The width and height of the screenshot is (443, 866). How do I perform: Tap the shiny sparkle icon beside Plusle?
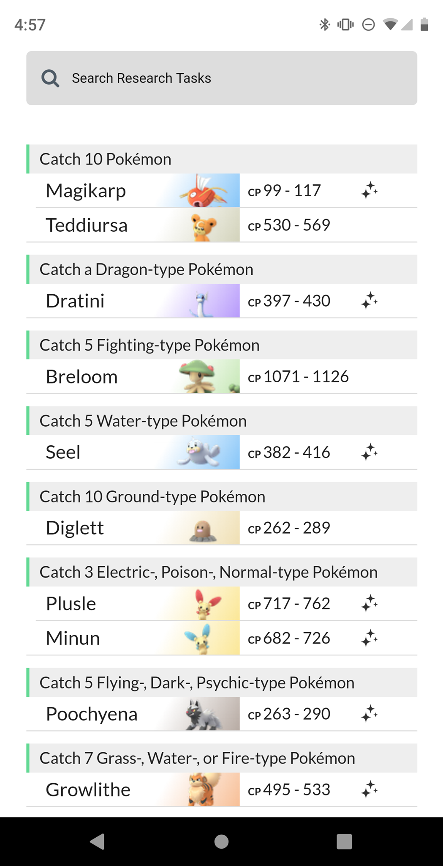click(x=369, y=603)
